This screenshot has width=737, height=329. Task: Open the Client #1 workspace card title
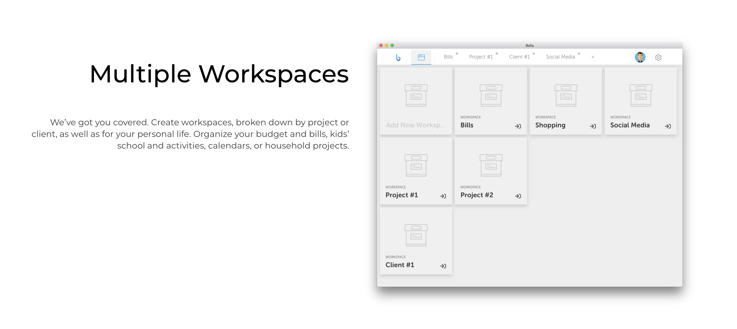pos(400,265)
